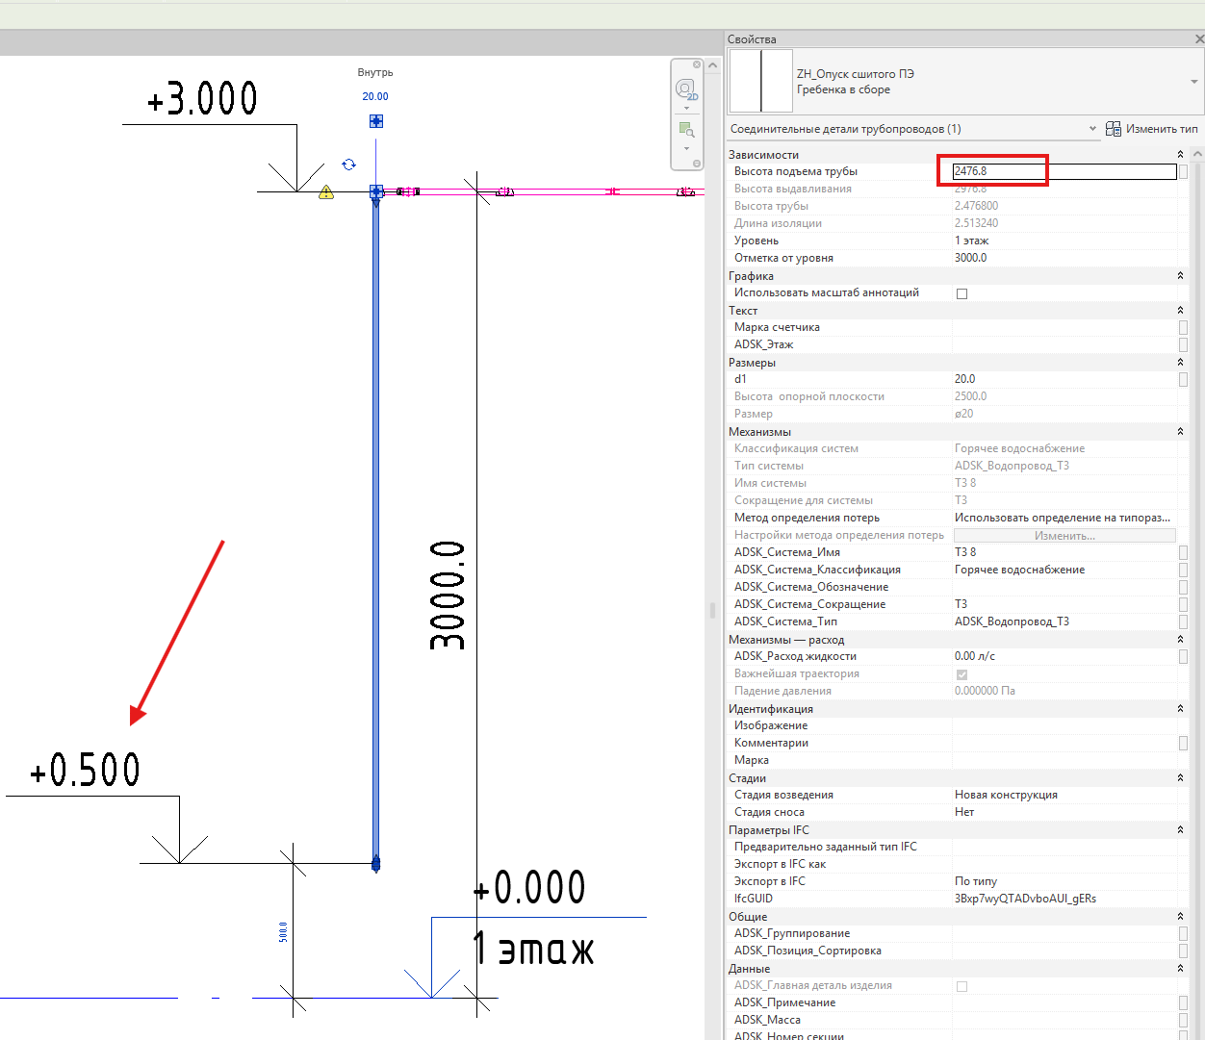Image resolution: width=1205 pixels, height=1040 pixels.
Task: Click the Высота подъема трубы input field
Action: (x=1064, y=171)
